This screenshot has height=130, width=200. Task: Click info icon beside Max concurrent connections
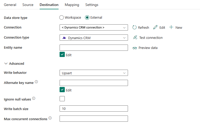pyautogui.click(x=50, y=118)
